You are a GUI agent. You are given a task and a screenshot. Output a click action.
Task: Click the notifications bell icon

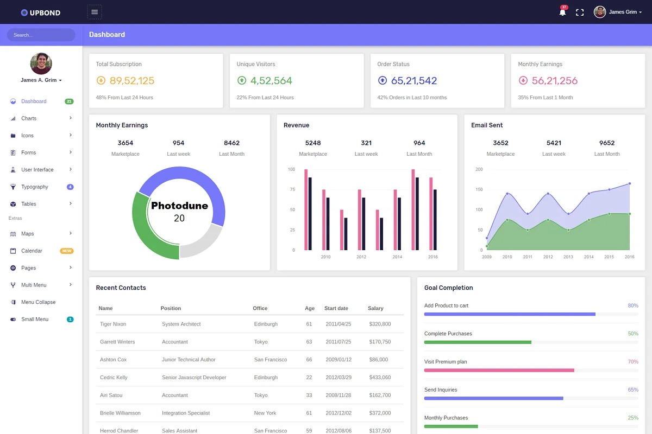point(562,12)
